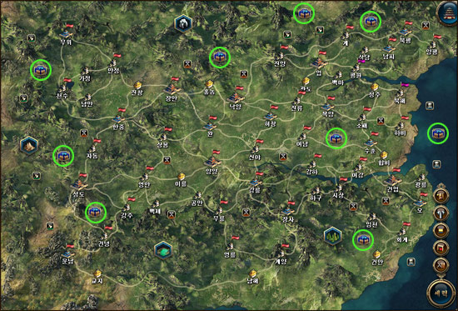Screen dimensions: 458x311
Task: Select the 합비 gold fortress
Action: 384,155
